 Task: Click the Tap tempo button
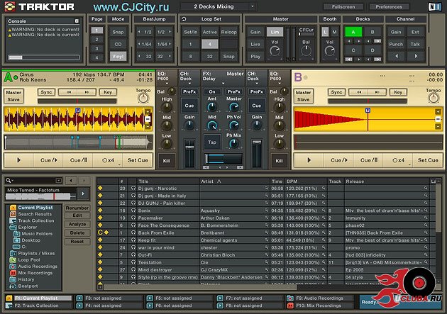[x=212, y=142]
